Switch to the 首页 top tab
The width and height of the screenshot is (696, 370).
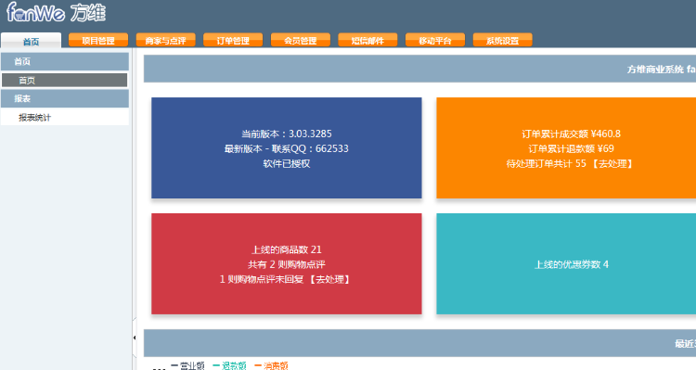(31, 41)
